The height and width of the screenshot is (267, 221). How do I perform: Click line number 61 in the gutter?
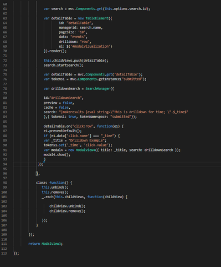pos(5,9)
